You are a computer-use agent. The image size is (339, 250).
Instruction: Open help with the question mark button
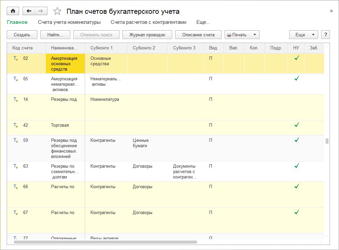pos(325,35)
